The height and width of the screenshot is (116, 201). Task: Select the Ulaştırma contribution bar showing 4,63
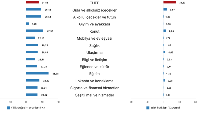164,52
